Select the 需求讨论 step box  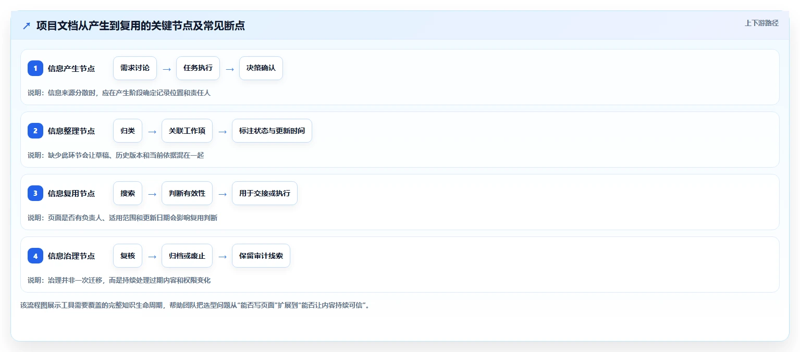click(135, 68)
